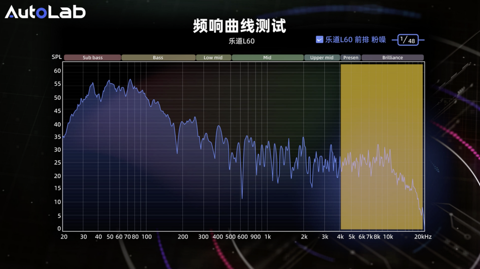Click the 乐道L60 subtitle under the title
Viewport: 480px width, 269px height.
(242, 41)
